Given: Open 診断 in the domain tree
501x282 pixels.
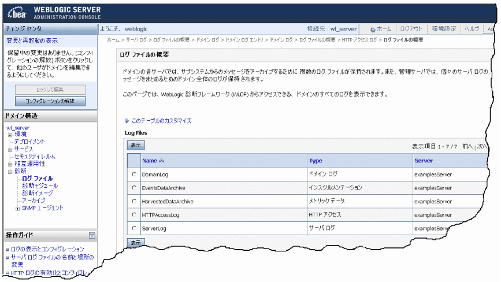Looking at the screenshot, I should 20,171.
